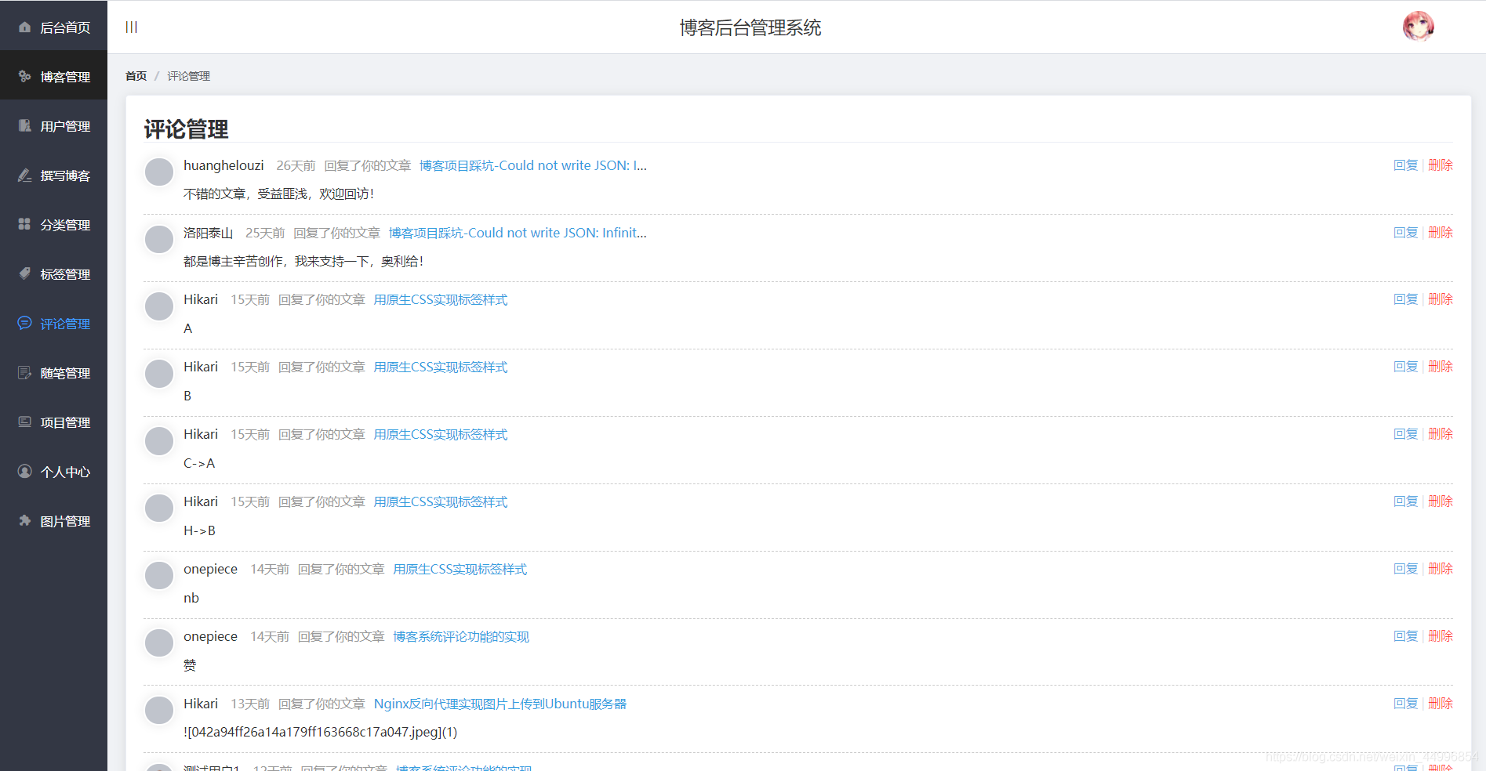
Task: Click the 分类管理 grid icon
Action: point(24,225)
